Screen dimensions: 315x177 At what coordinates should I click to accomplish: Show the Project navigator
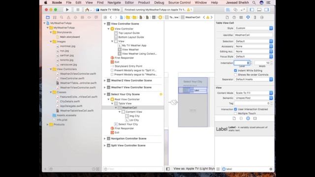pyautogui.click(x=48, y=18)
